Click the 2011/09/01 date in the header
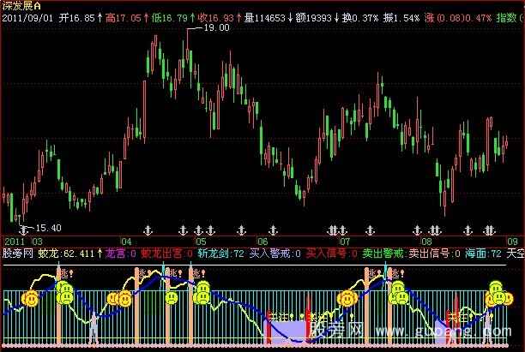This screenshot has width=525, height=352. point(27,15)
